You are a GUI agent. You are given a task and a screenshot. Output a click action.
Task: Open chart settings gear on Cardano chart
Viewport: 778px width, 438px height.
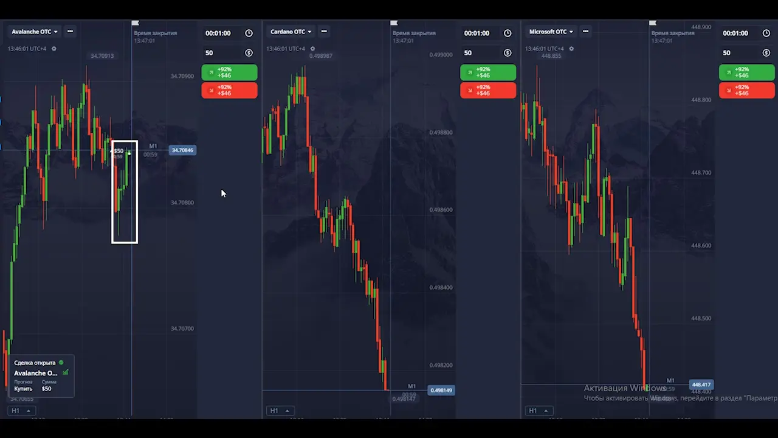pos(312,49)
